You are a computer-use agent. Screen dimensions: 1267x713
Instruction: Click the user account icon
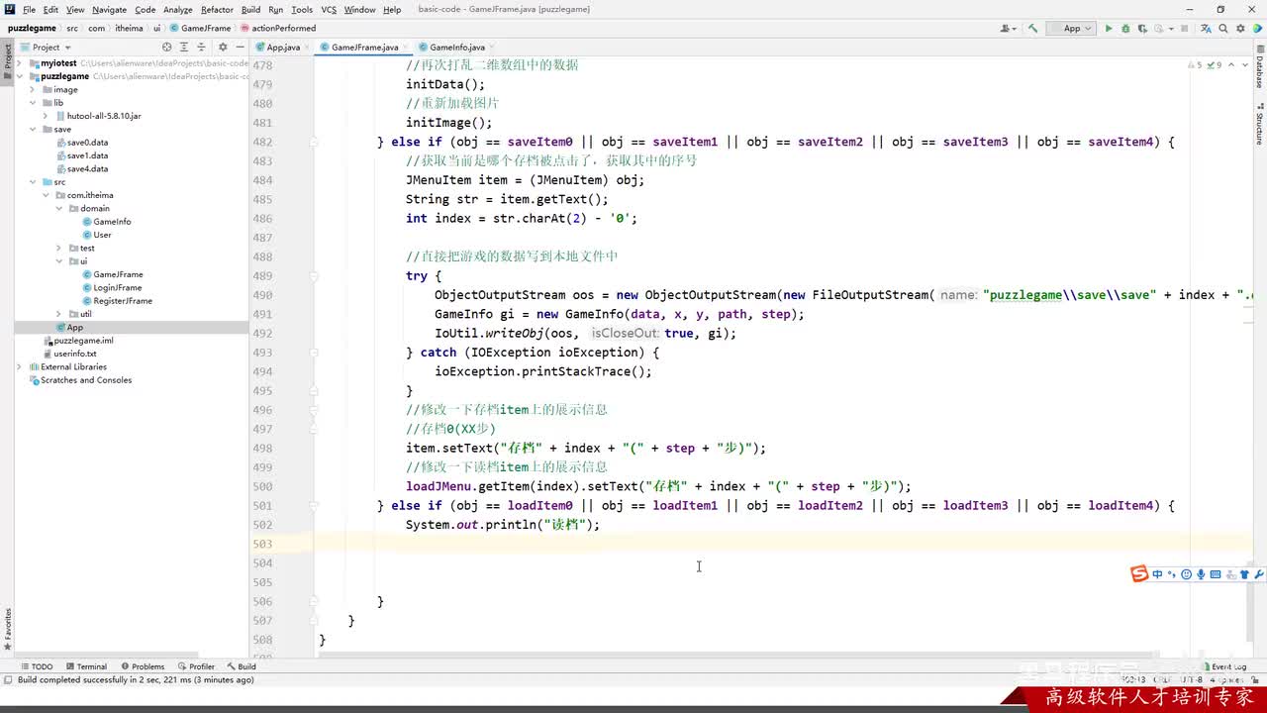1008,29
